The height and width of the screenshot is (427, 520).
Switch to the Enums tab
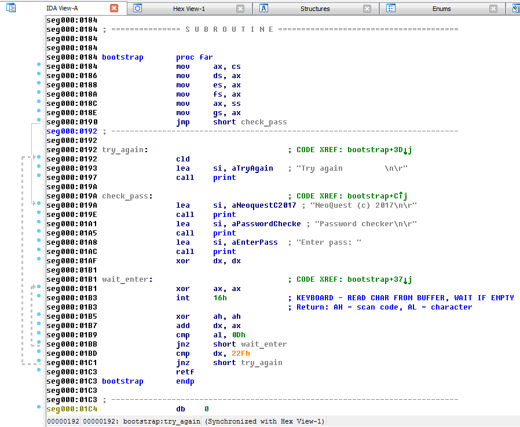click(x=441, y=9)
